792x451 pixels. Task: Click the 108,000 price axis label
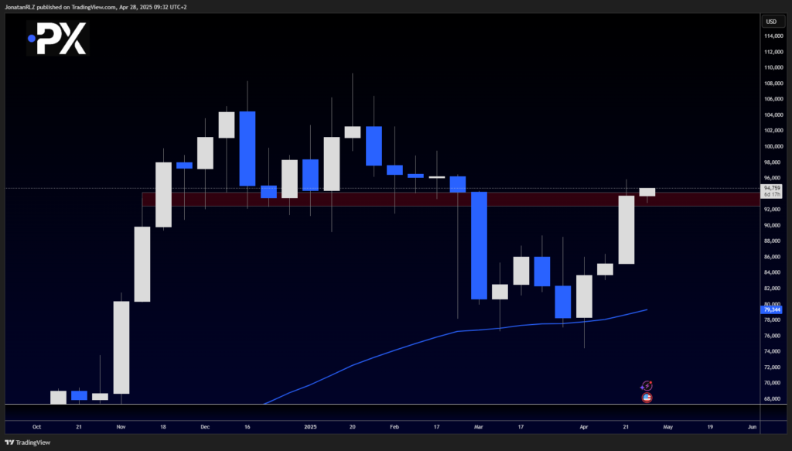click(x=773, y=84)
